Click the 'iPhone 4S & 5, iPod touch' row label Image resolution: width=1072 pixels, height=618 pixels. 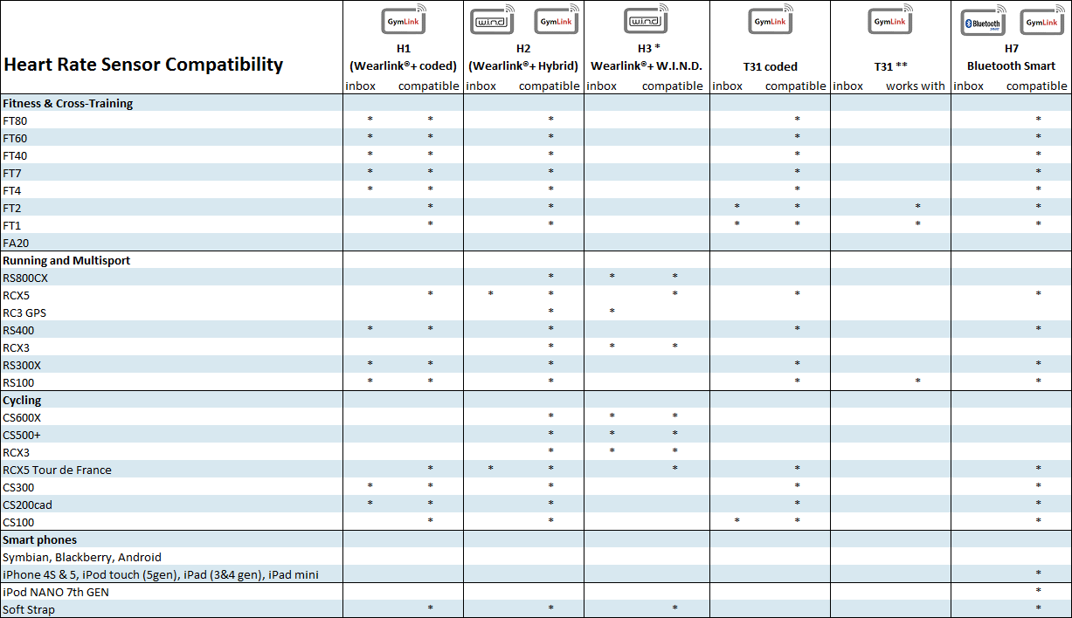160,574
